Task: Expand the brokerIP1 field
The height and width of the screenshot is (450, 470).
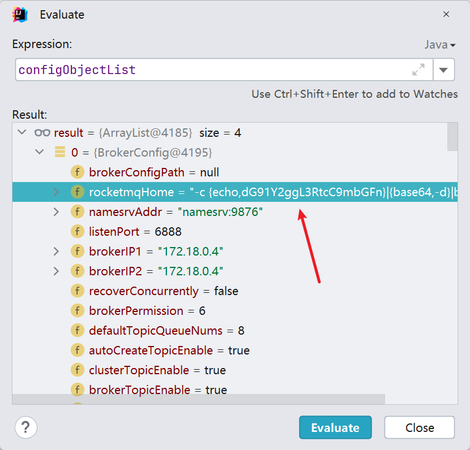Action: 56,251
